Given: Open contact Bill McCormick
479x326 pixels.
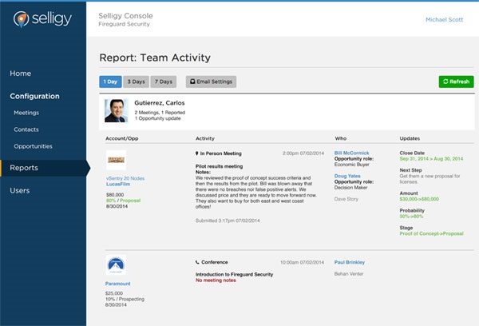Looking at the screenshot, I should (351, 153).
